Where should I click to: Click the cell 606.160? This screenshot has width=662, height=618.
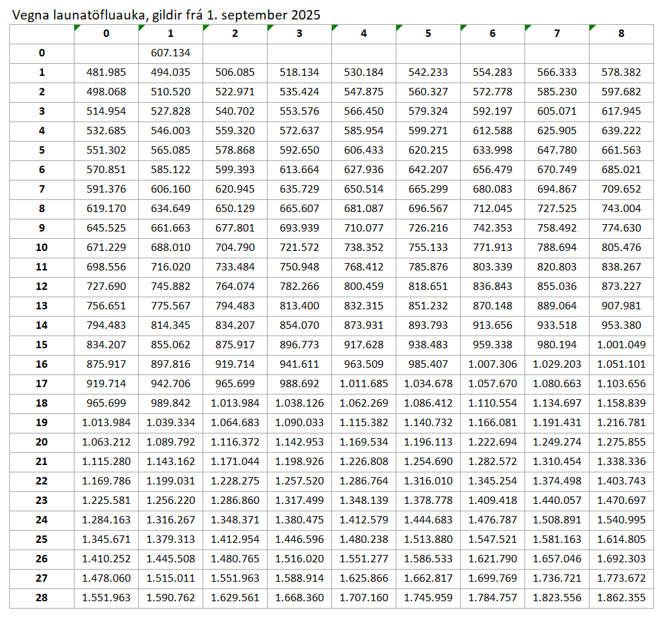[170, 189]
